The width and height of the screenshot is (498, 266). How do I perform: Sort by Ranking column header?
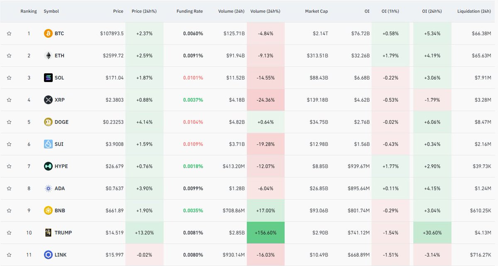coord(29,11)
